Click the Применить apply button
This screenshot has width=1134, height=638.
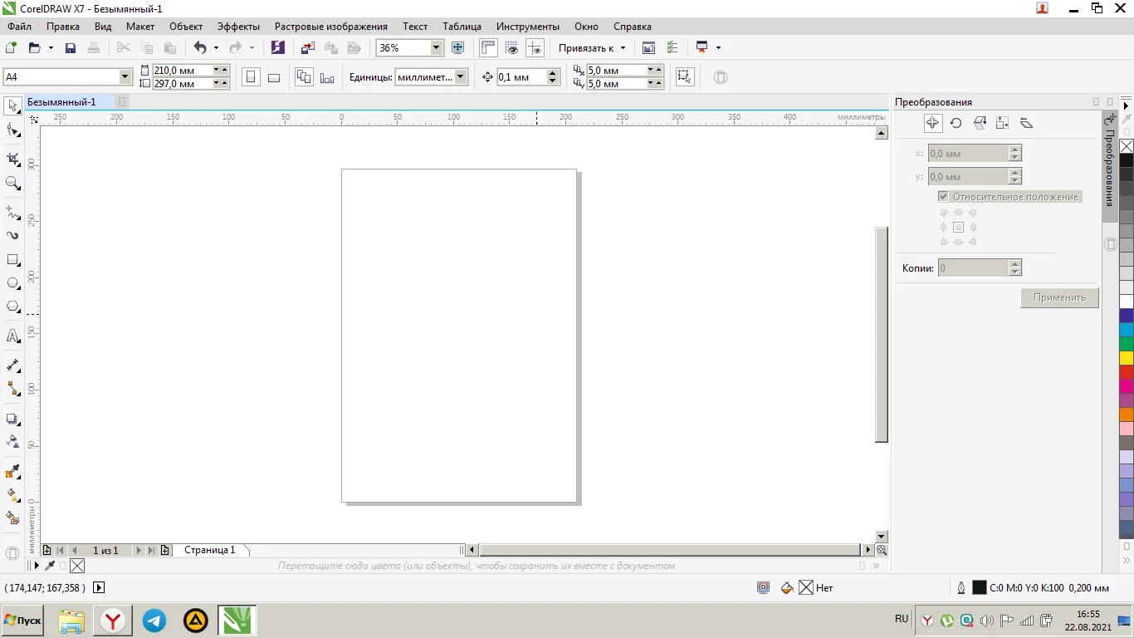1059,297
